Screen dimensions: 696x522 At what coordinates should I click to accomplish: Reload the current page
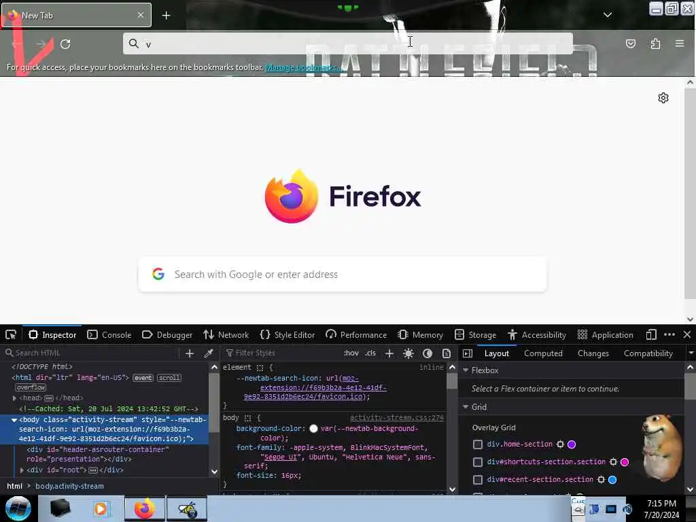pyautogui.click(x=65, y=44)
